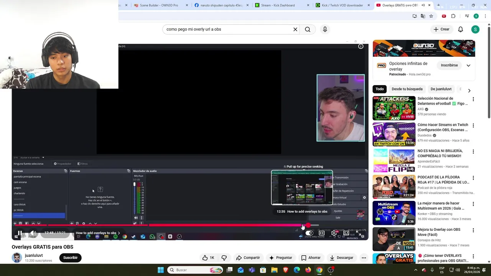
Task: Open 'Cómo Hacer Streams en Twitch' video
Action: (394, 134)
